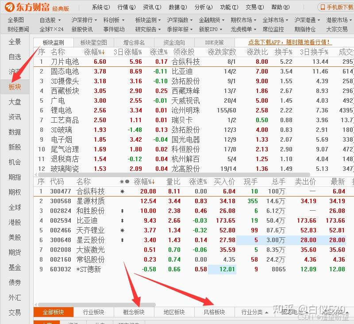Click left scroll arrow of sector table scrollbar
This screenshot has height=324, width=354.
[x=36, y=174]
